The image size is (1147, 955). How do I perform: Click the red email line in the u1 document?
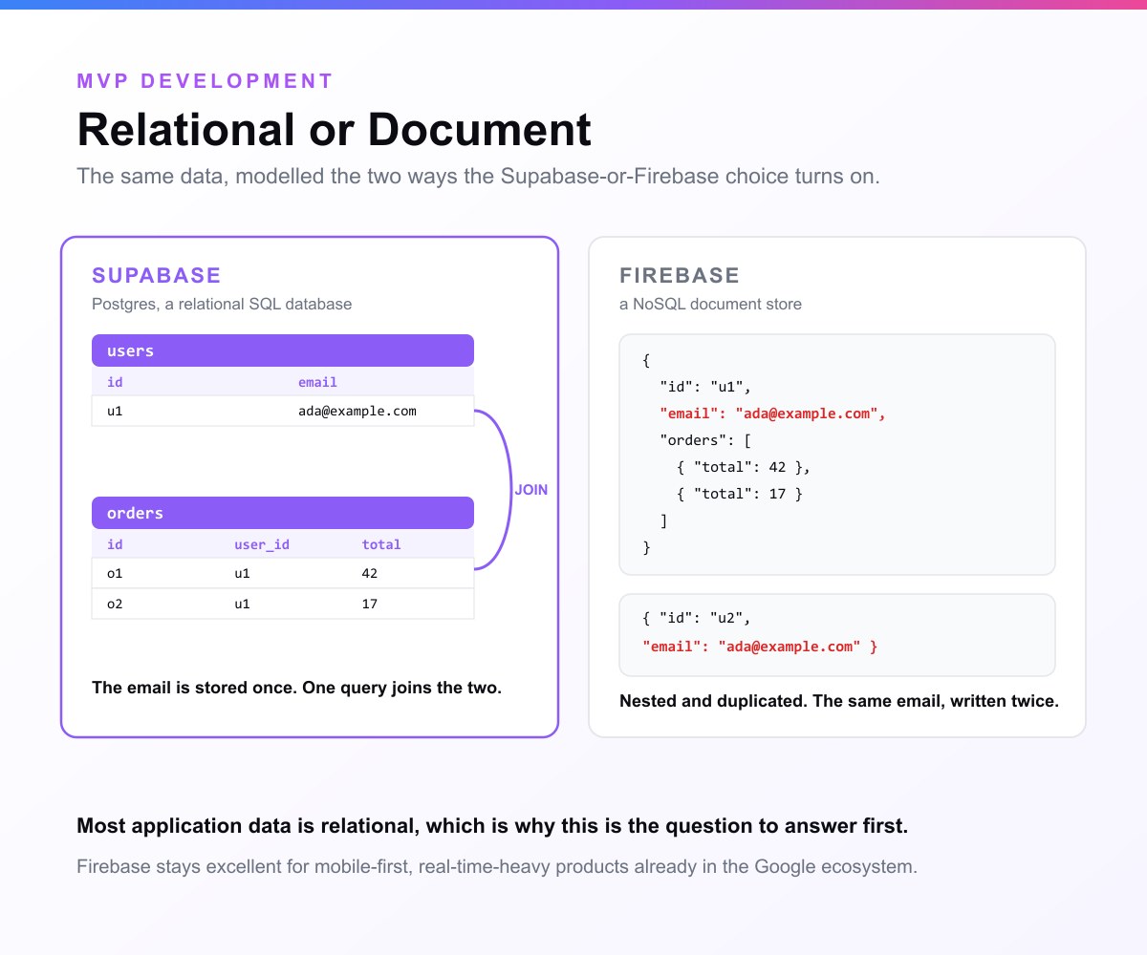(773, 414)
